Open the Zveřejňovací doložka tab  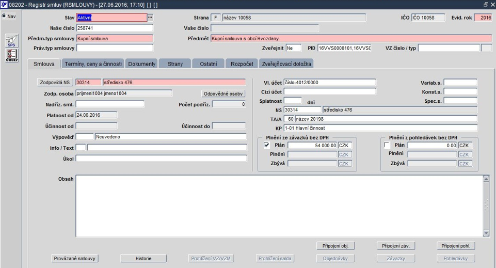click(x=286, y=64)
